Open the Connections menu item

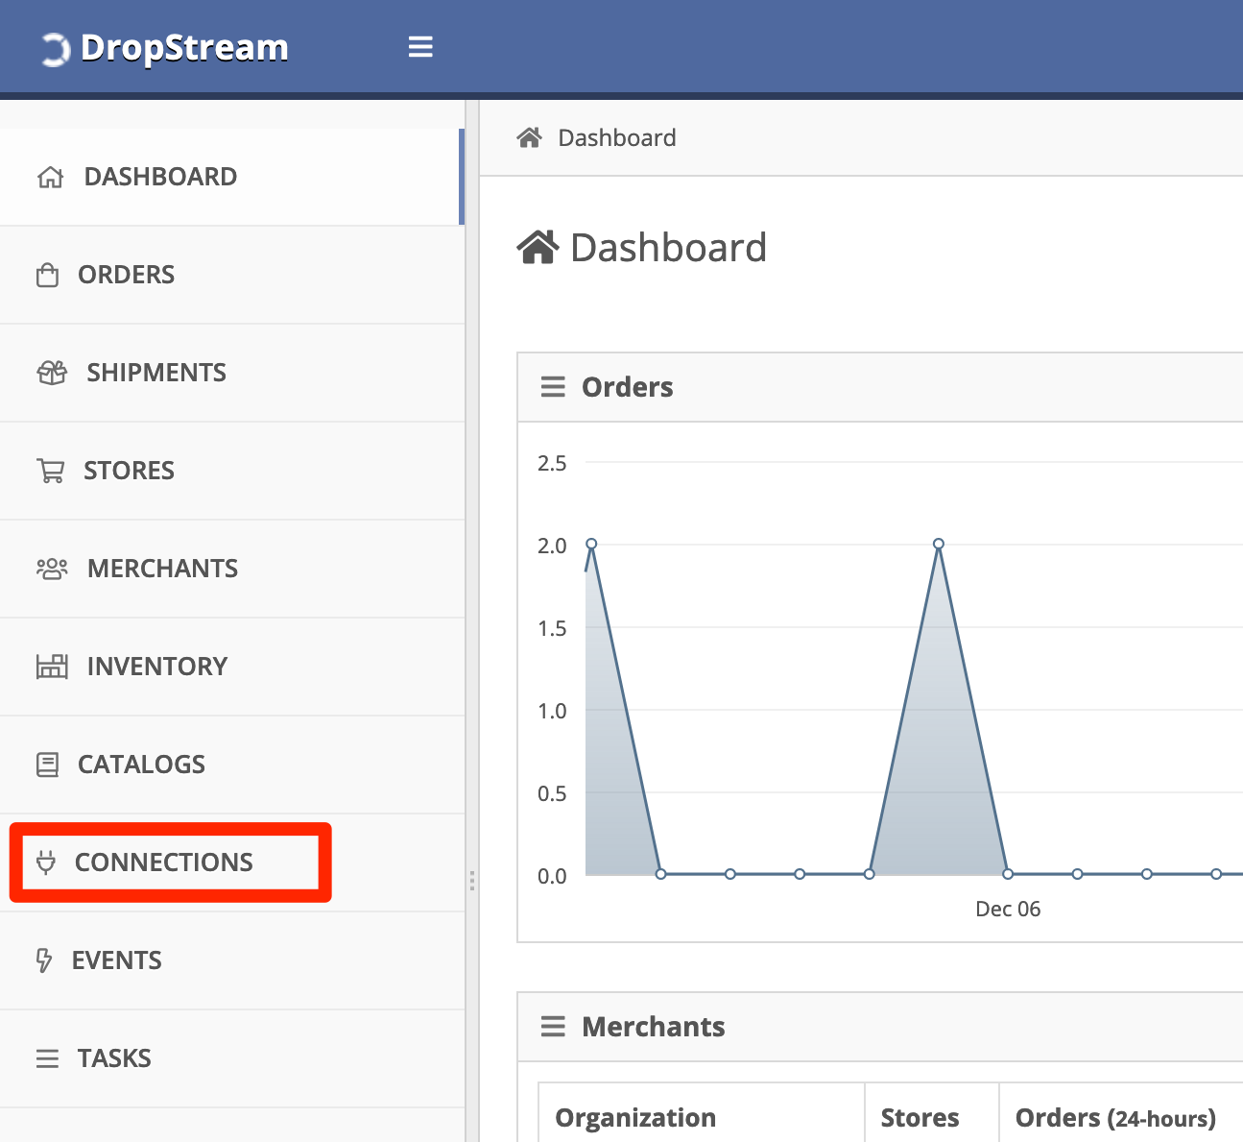pos(163,863)
